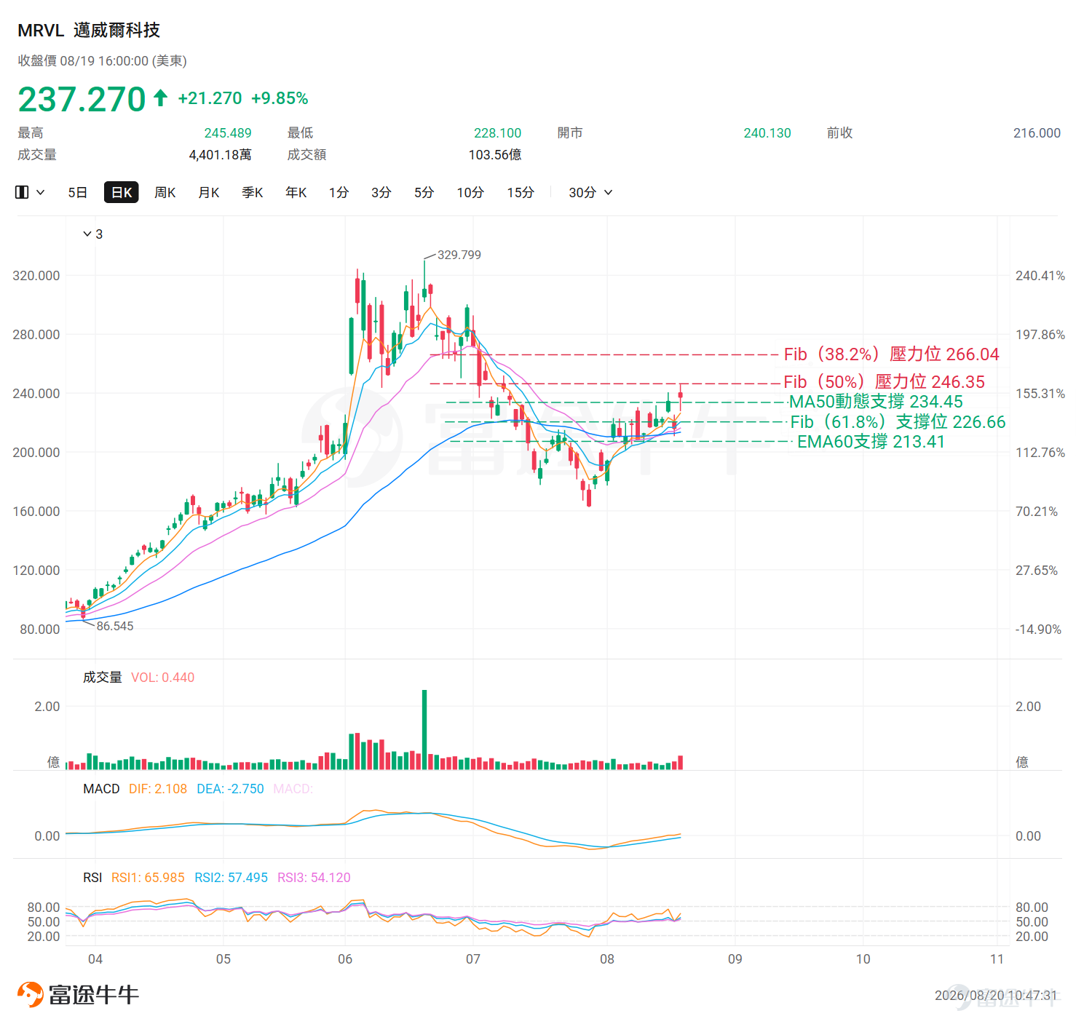
Task: Choose the 10分 interval
Action: [470, 192]
